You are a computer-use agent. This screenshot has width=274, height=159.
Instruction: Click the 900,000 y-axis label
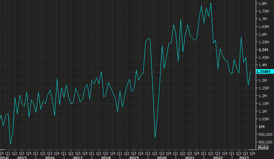[x=265, y=142]
